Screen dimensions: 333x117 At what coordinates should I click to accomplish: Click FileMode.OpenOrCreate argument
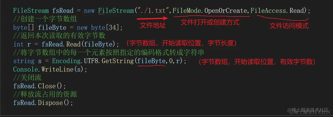[210, 11]
